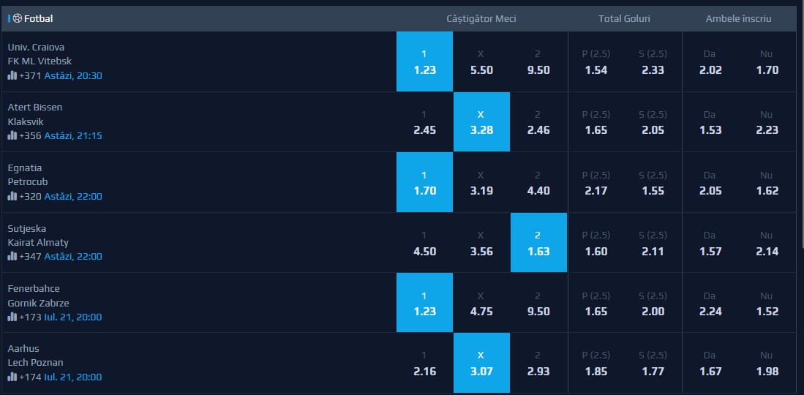Expand +173 more markets for Fenerbahce

point(30,317)
